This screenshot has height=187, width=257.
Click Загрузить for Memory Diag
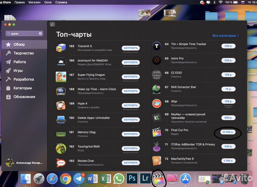coord(131,134)
